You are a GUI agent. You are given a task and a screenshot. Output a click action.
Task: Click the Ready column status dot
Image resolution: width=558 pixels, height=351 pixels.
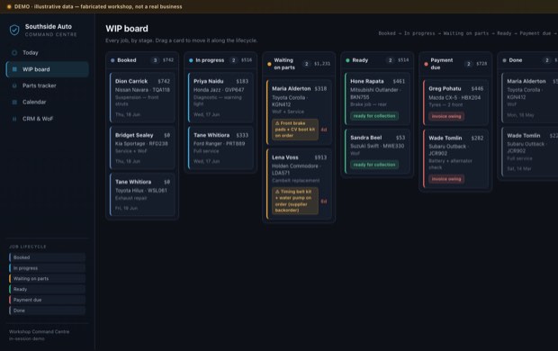point(347,60)
